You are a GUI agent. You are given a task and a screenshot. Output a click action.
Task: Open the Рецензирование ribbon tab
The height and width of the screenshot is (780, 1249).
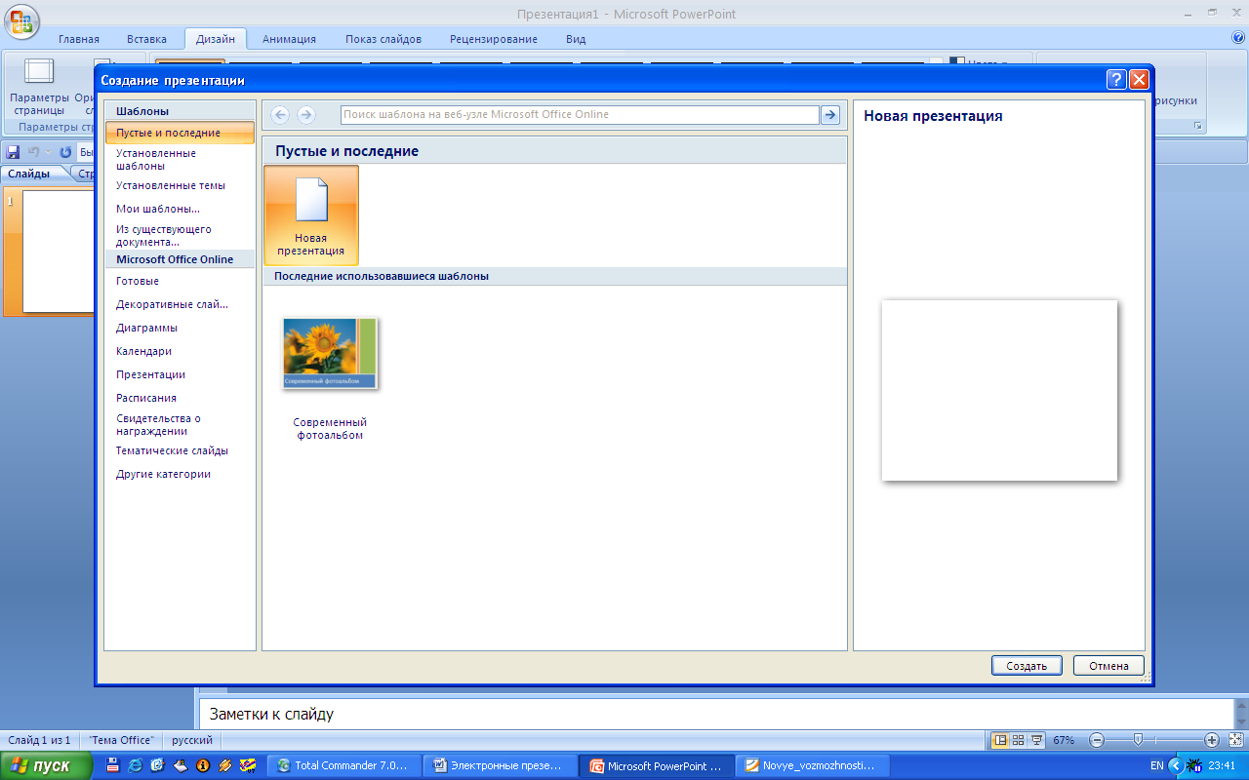pos(494,39)
